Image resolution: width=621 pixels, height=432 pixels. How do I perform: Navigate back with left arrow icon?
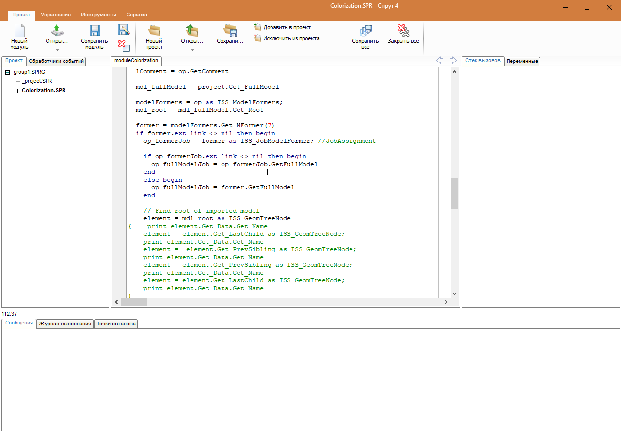(x=440, y=61)
